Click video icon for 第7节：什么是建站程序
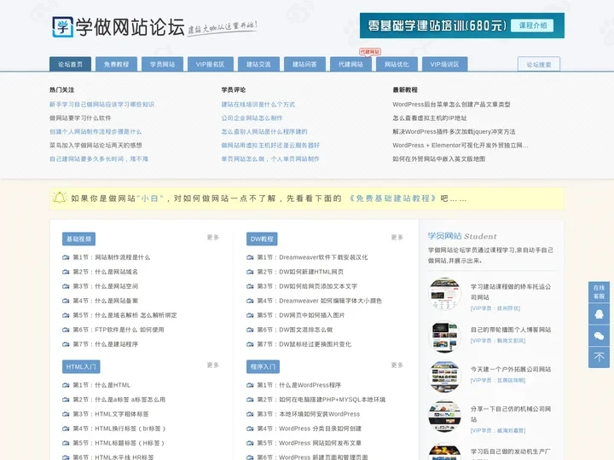The height and width of the screenshot is (460, 614). (66, 344)
